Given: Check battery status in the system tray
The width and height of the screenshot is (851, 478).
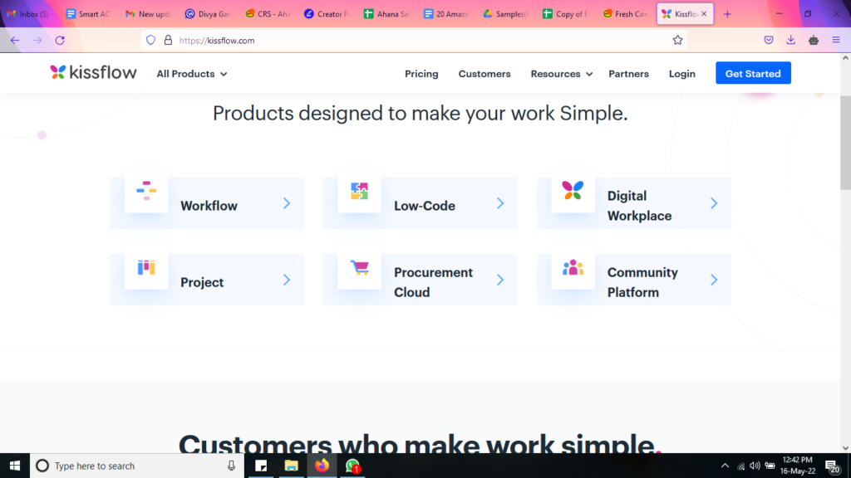Looking at the screenshot, I should click(x=770, y=466).
